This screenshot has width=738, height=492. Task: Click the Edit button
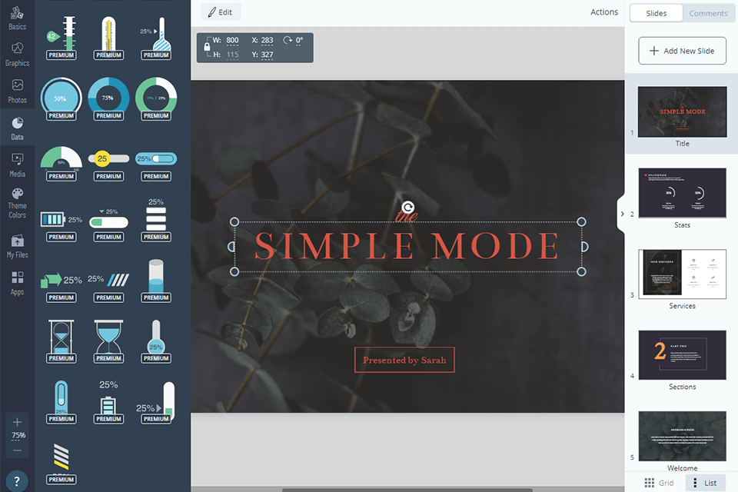[220, 12]
